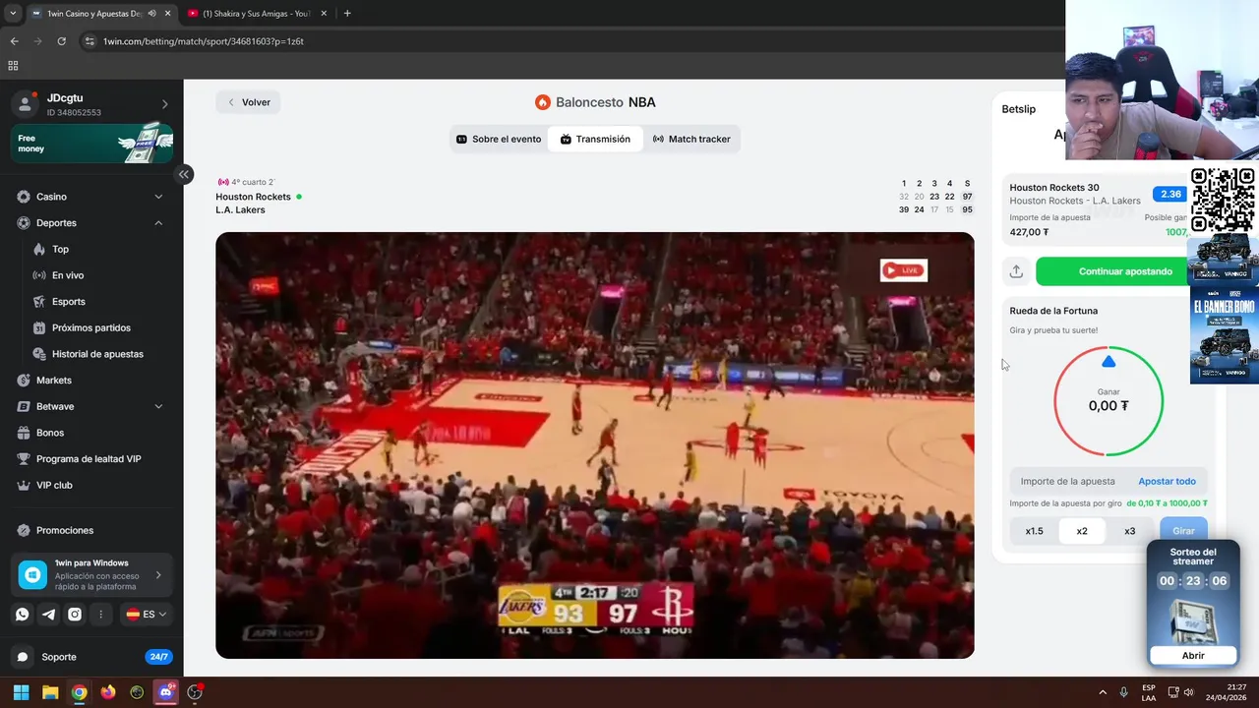This screenshot has width=1259, height=708.
Task: Expand the Betwave menu section
Action: pos(158,406)
